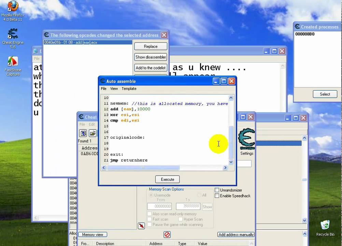Click Select button in Created processes
The image size is (342, 246).
pos(325,94)
